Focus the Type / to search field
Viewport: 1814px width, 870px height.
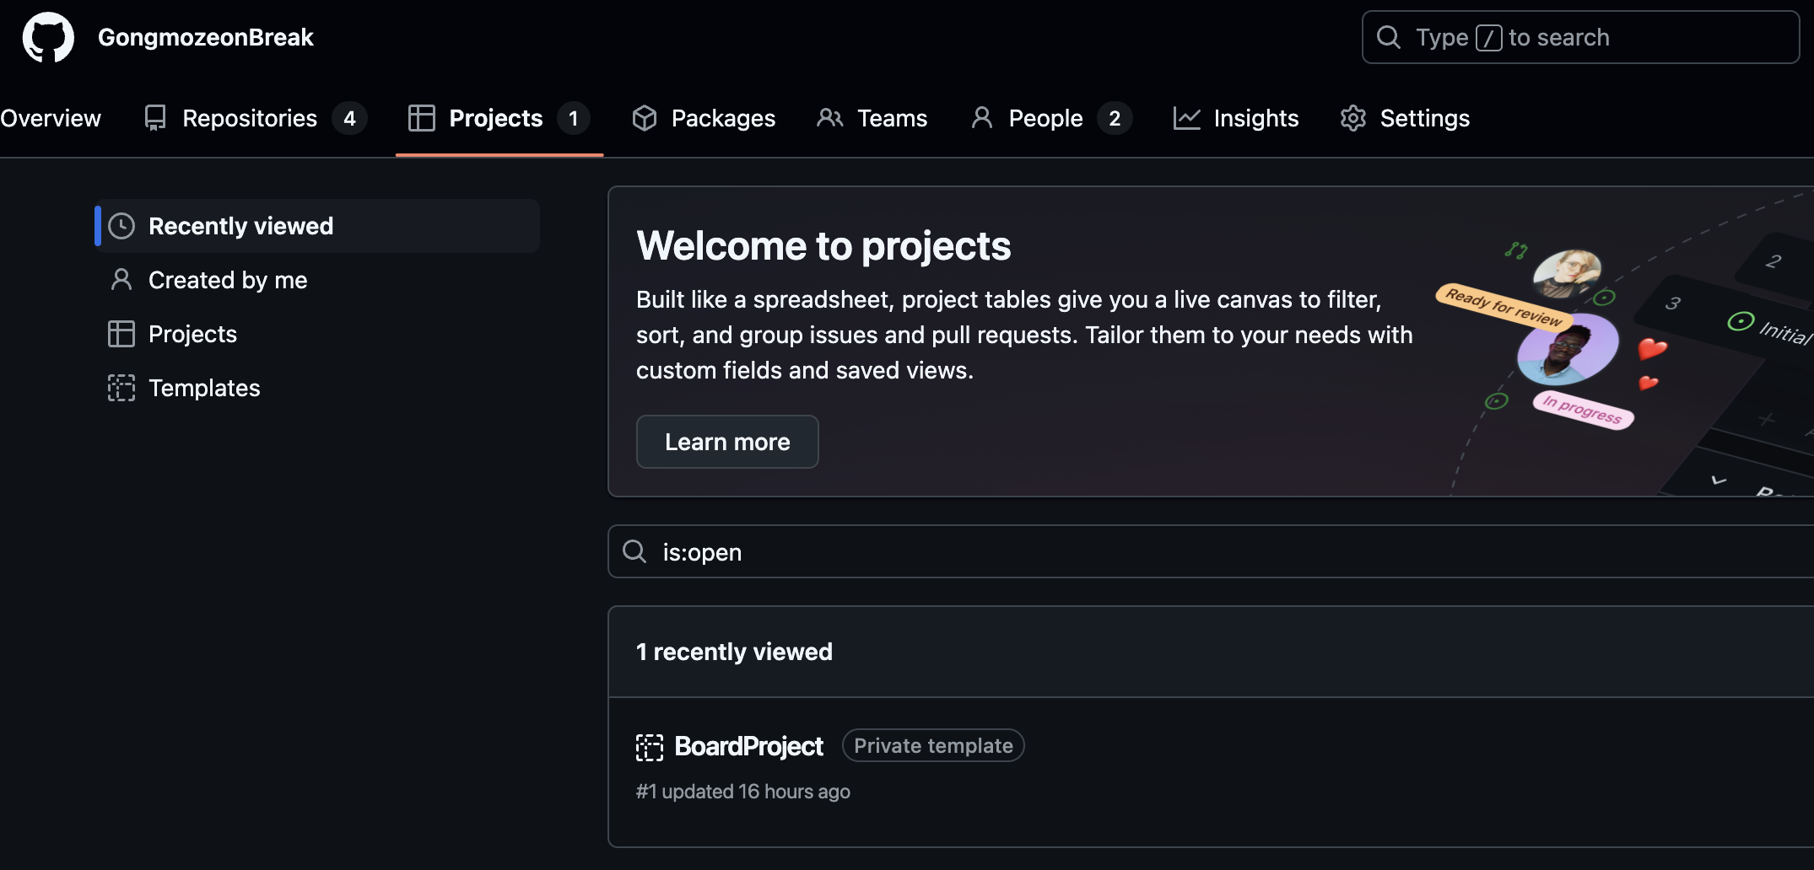1580,37
